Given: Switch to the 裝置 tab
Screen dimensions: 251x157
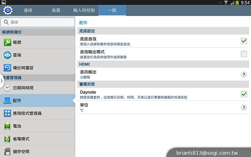Looking at the screenshot, I should 56,9.
